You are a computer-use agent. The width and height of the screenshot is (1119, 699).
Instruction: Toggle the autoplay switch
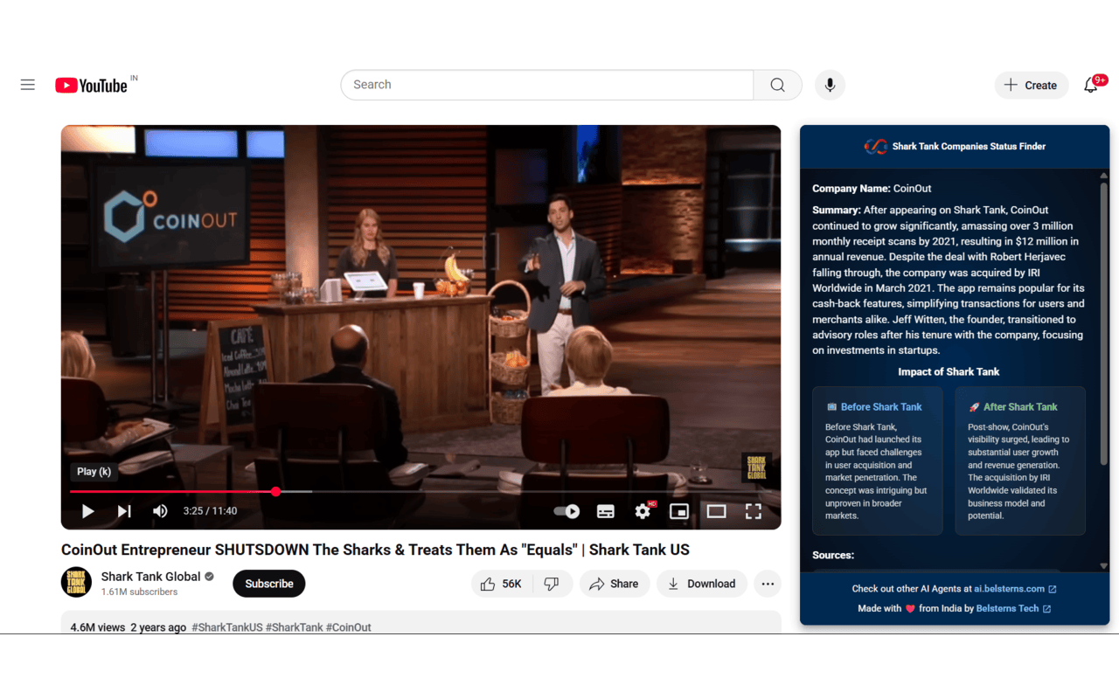pyautogui.click(x=567, y=511)
